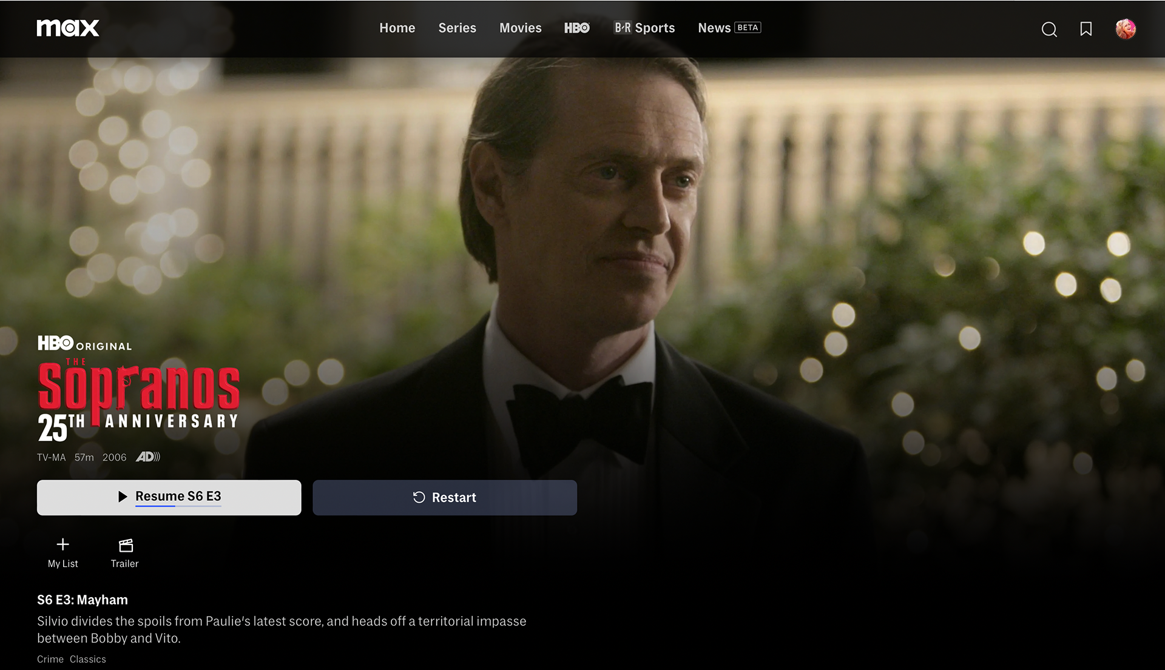Screen dimensions: 1165x670
Task: Click the HBO logo in navigation
Action: [x=576, y=28]
